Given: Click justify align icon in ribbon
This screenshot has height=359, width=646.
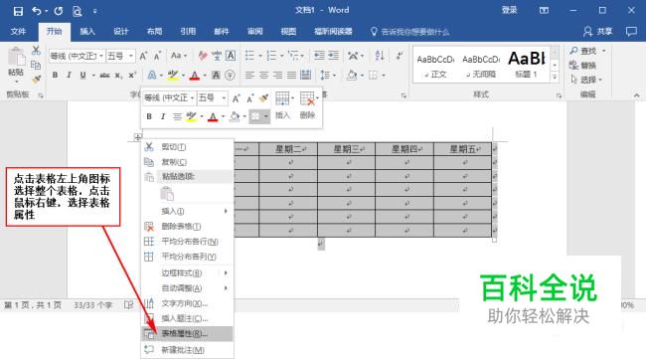Looking at the screenshot, I should click(x=291, y=75).
